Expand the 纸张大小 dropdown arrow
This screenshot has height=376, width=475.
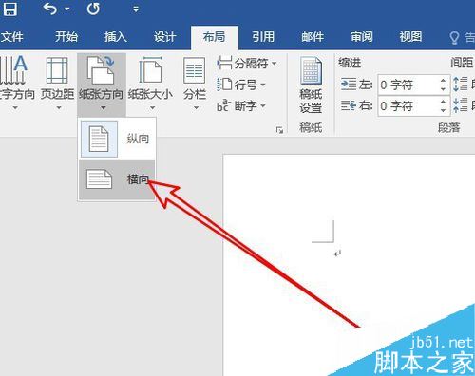pyautogui.click(x=152, y=108)
